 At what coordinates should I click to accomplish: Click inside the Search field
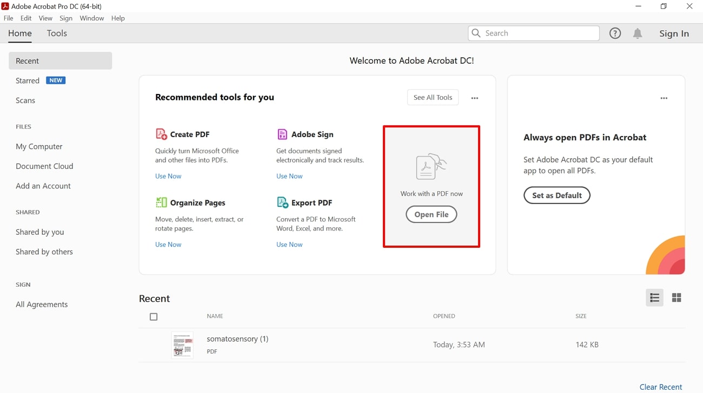pyautogui.click(x=534, y=33)
